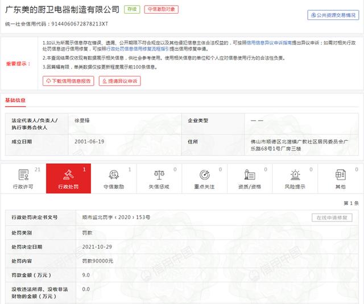This screenshot has width=364, height=304.
Task: Switch to the 守信激励 tab
Action: coord(114,179)
